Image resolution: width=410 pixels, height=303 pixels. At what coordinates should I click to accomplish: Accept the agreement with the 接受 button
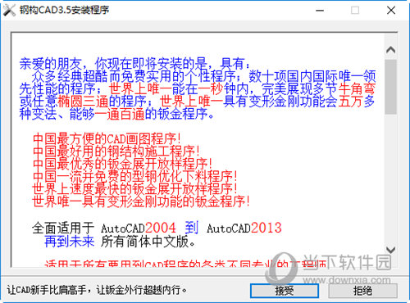[285, 291]
